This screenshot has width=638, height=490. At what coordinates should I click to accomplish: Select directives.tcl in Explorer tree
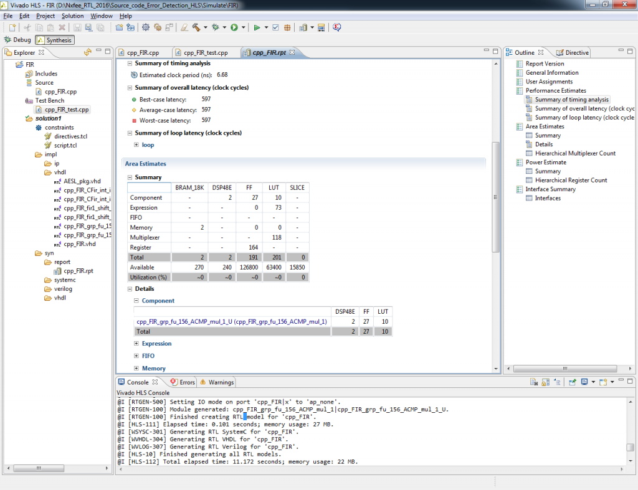click(x=71, y=136)
